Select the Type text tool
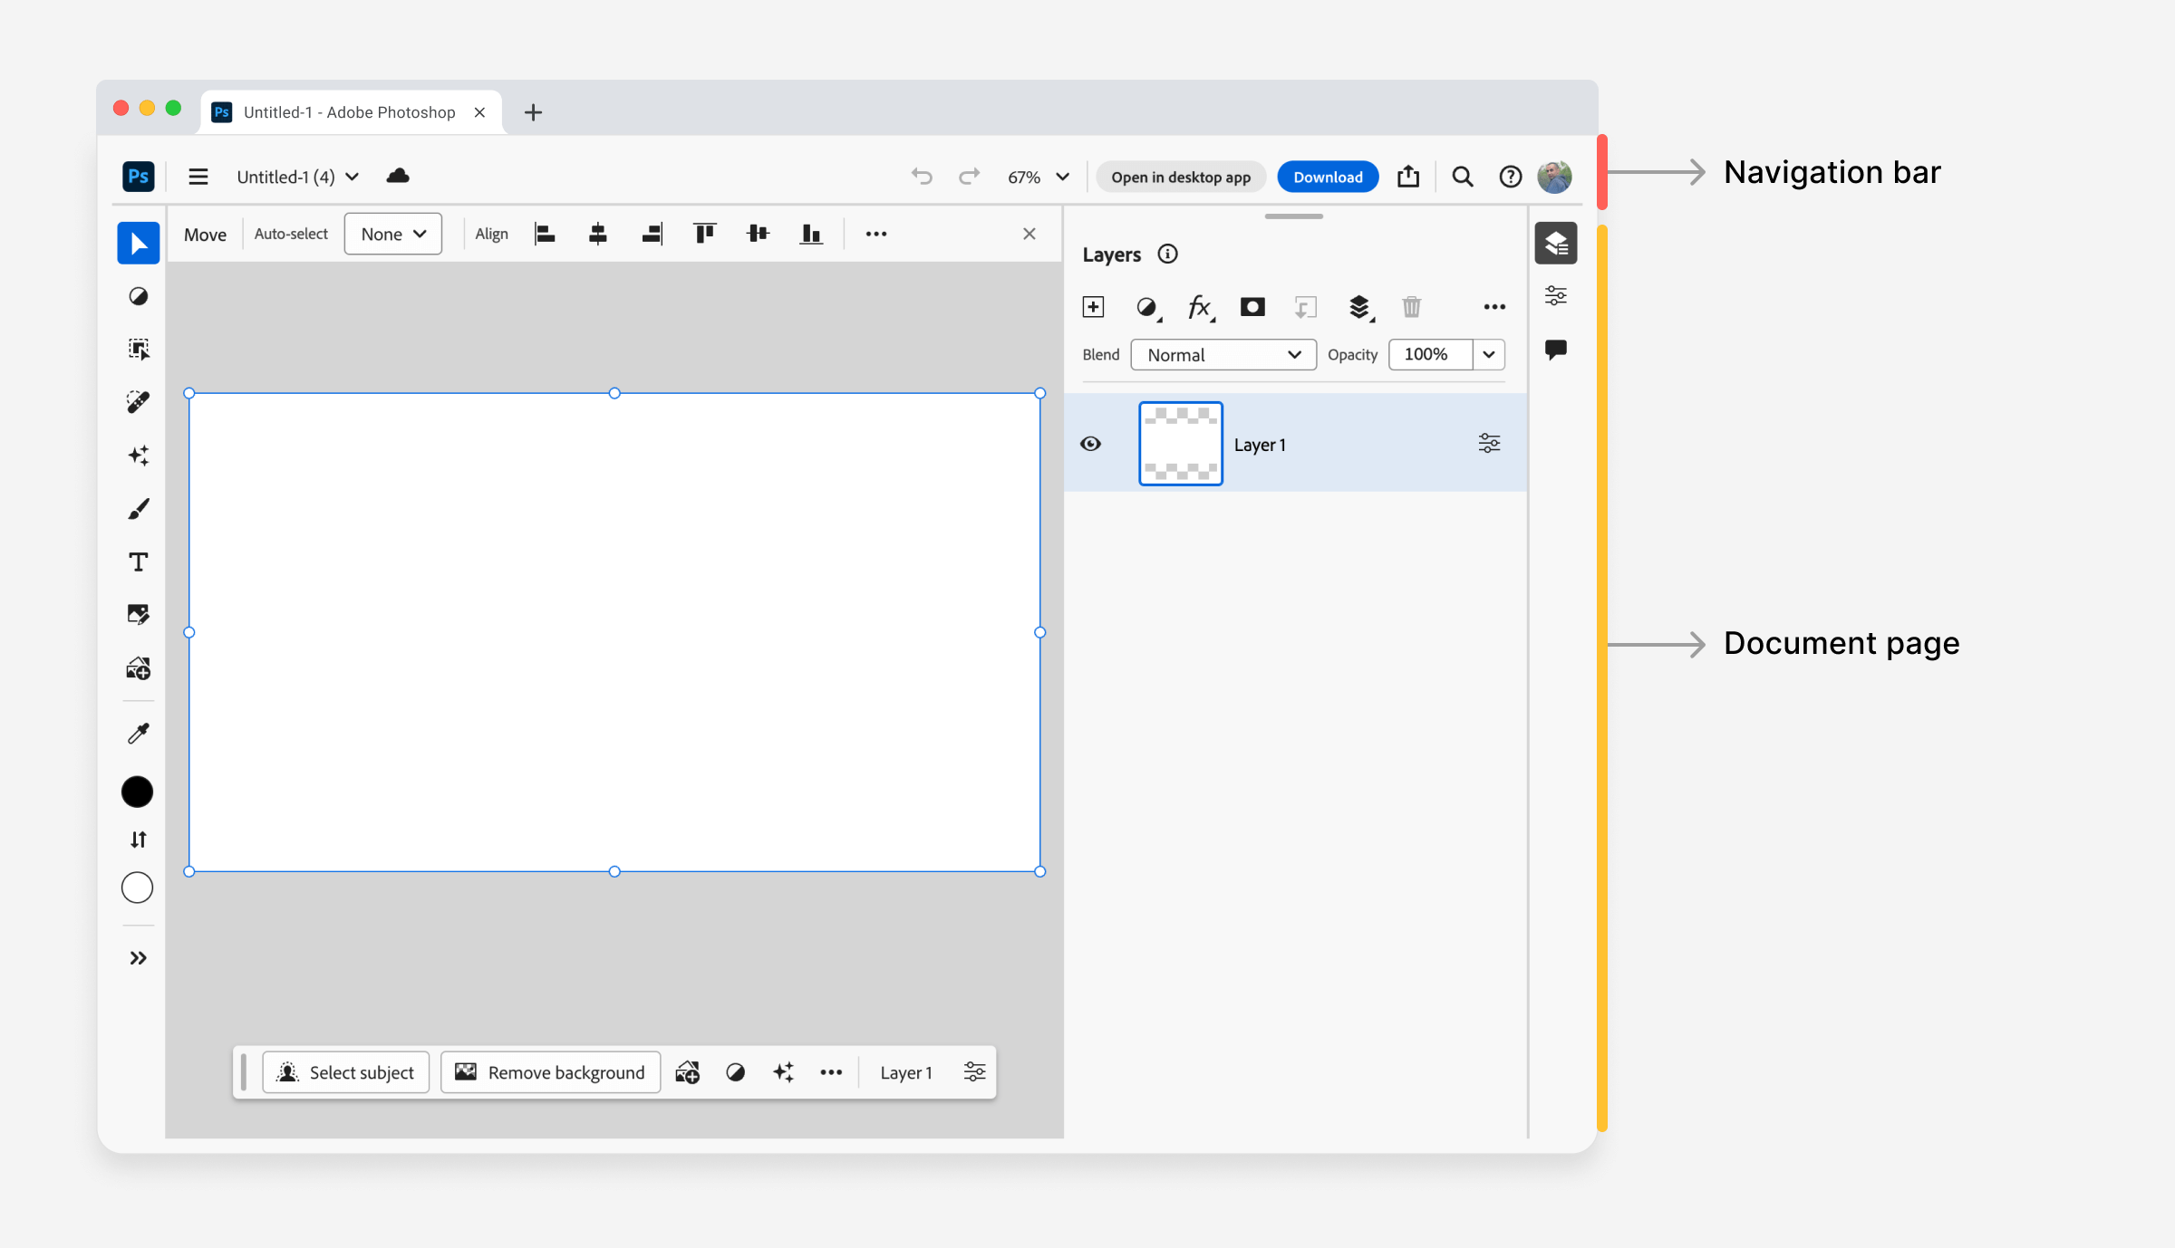Screen dimensions: 2175x1248 pos(138,562)
